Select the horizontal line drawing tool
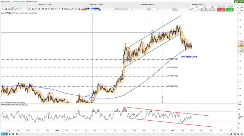The image size is (244, 136). (x=23, y=9)
